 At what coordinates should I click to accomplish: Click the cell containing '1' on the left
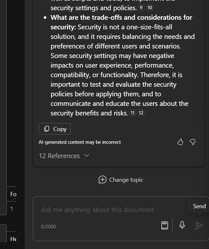tap(12, 209)
